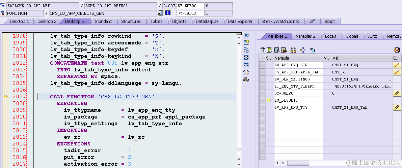Open the Script tab
The height and width of the screenshot is (168, 402).
(329, 22)
